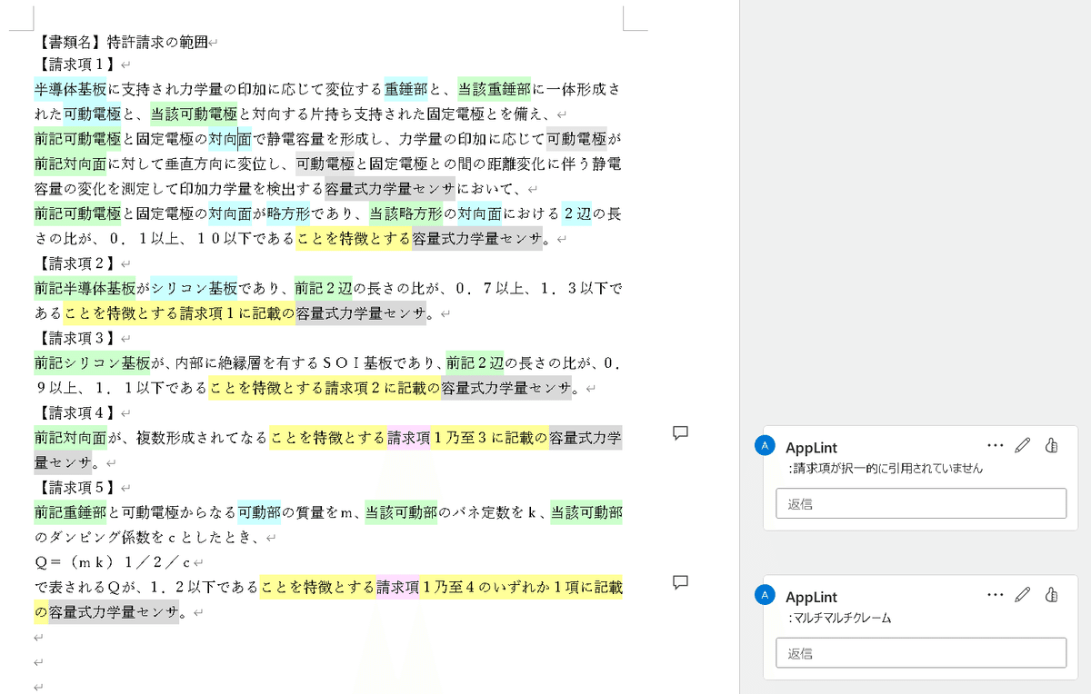The image size is (1091, 694).
Task: Click the reply field under 請求項が択一的に引用されていません
Action: click(921, 503)
